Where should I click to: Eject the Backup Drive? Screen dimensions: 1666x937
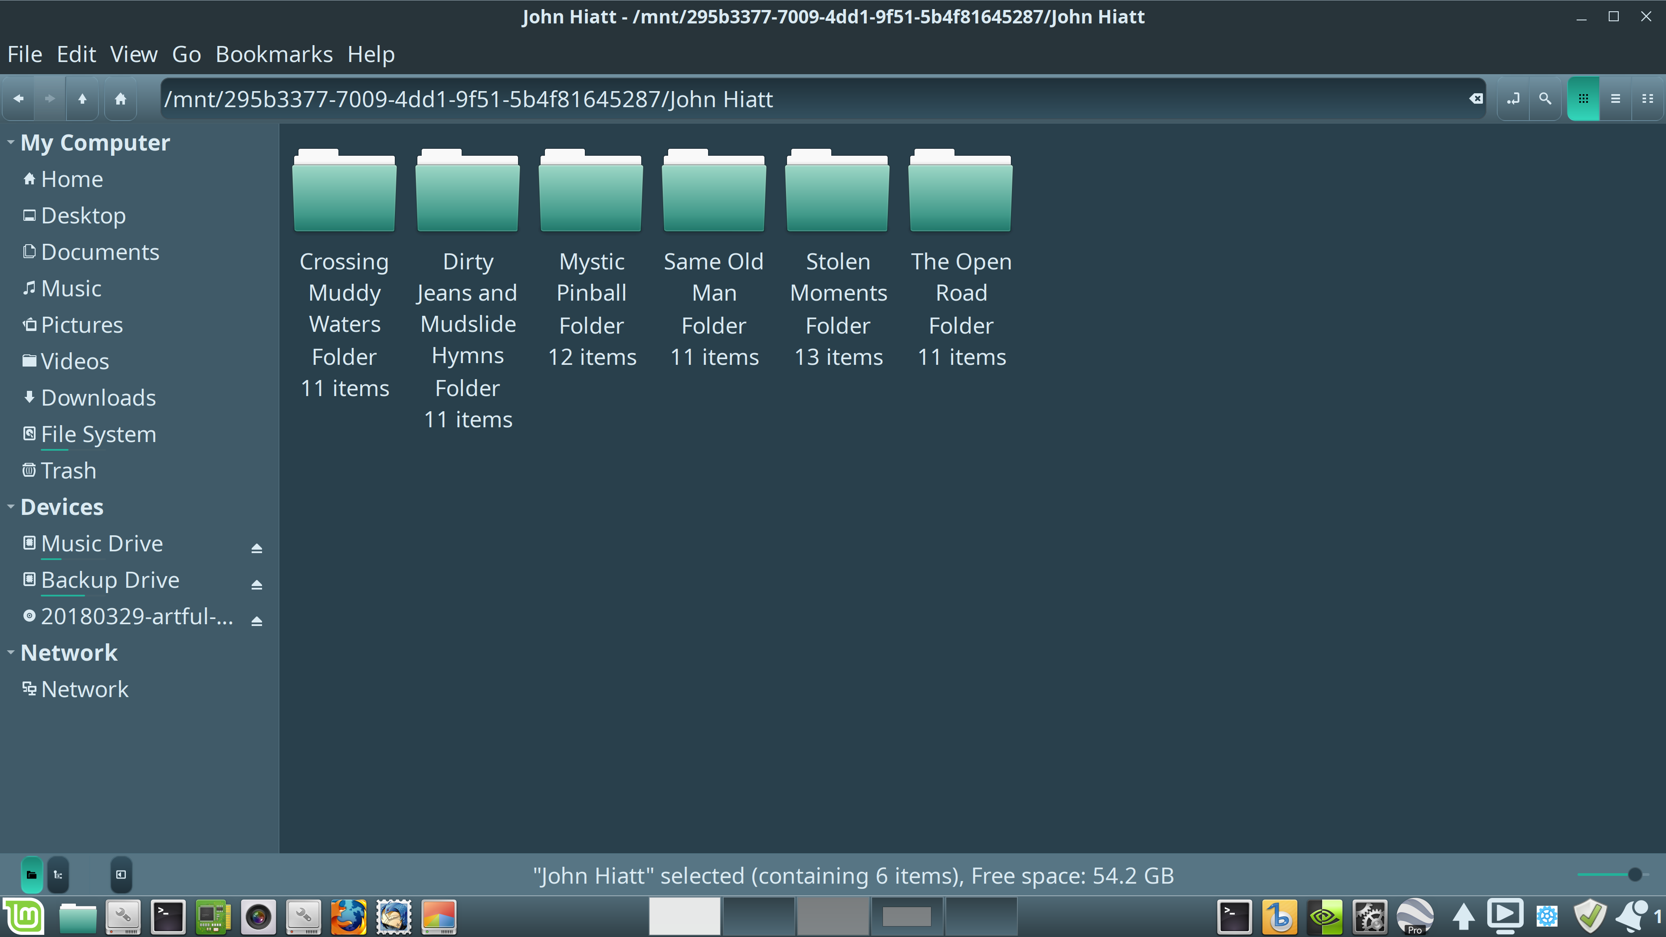pos(257,585)
